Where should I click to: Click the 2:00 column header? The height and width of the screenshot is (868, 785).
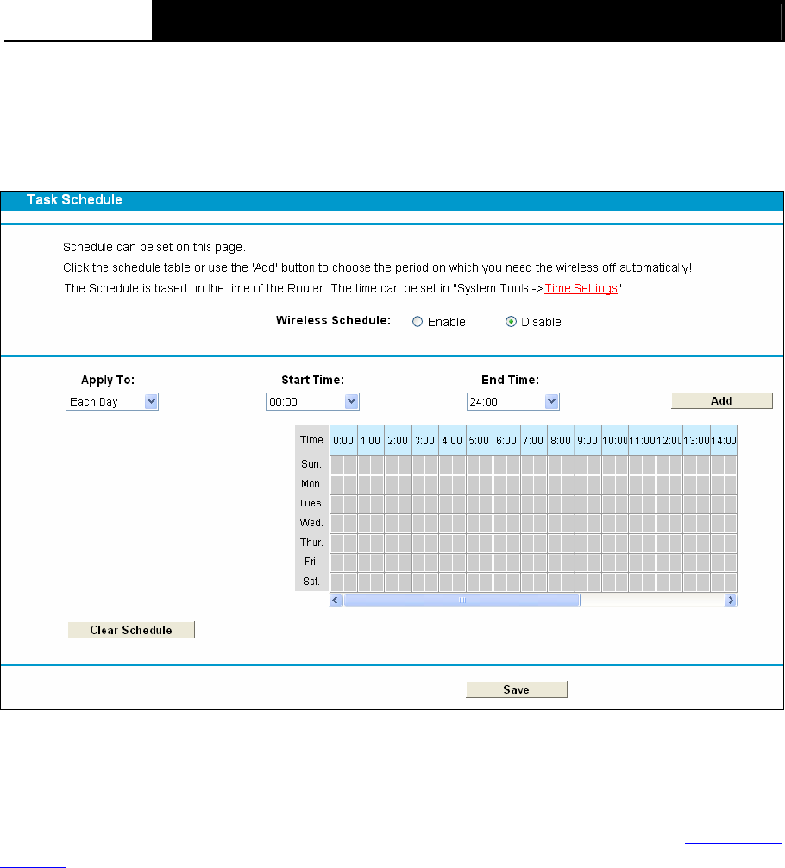click(398, 441)
